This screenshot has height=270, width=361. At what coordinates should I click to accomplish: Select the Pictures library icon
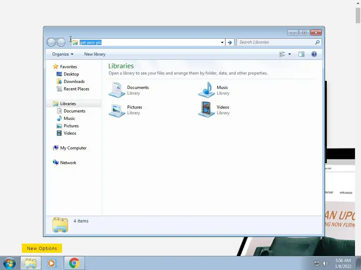pos(117,110)
